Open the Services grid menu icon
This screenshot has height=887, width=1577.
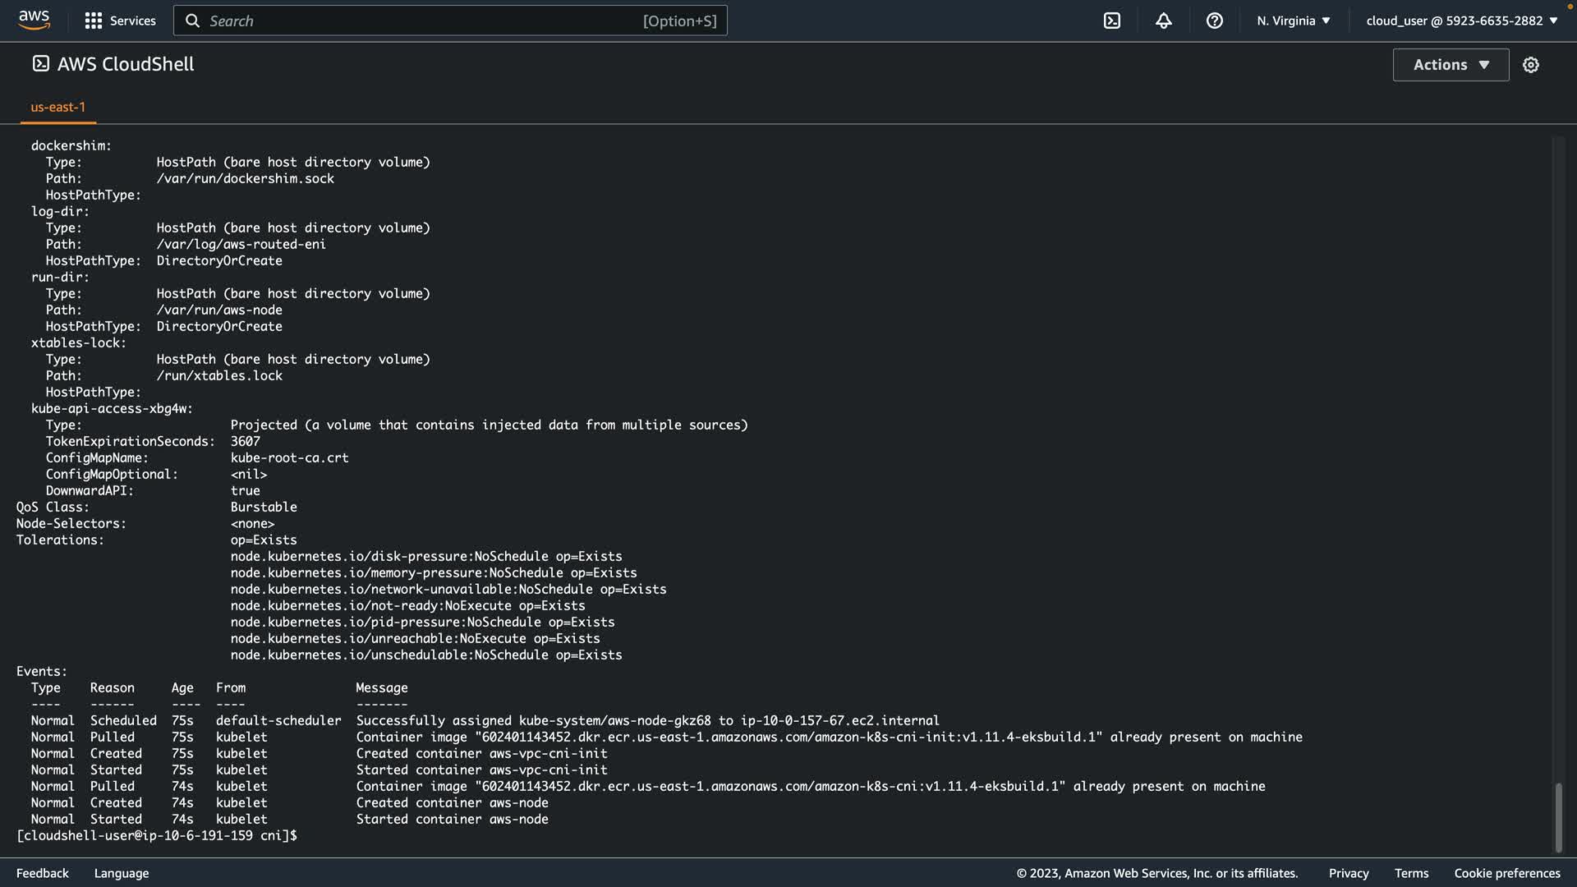coord(94,21)
